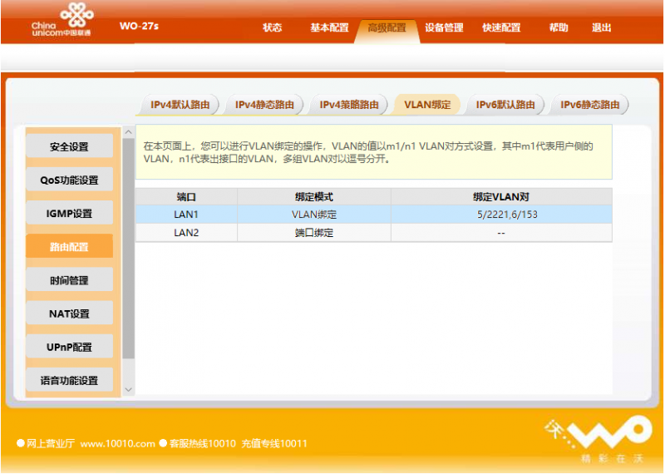This screenshot has height=474, width=665.
Task: Select the LAN1 VLAN绑定 table row
Action: [374, 215]
